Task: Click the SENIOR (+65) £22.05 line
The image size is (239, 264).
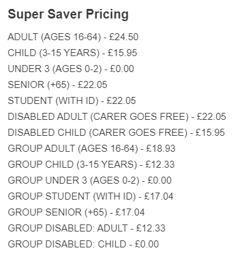Action: (57, 85)
